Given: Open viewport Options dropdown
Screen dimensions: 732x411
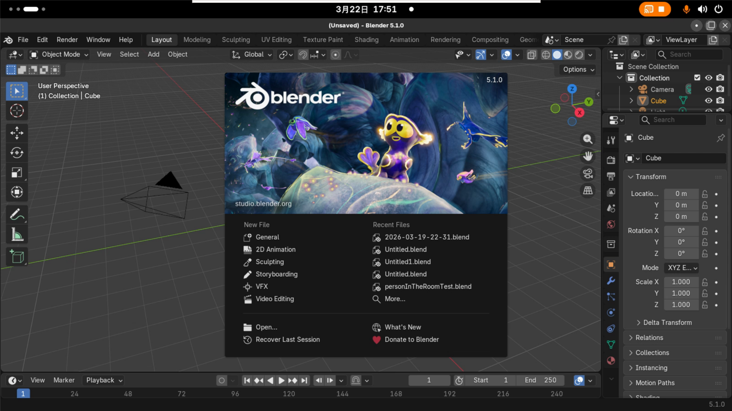Looking at the screenshot, I should (578, 69).
